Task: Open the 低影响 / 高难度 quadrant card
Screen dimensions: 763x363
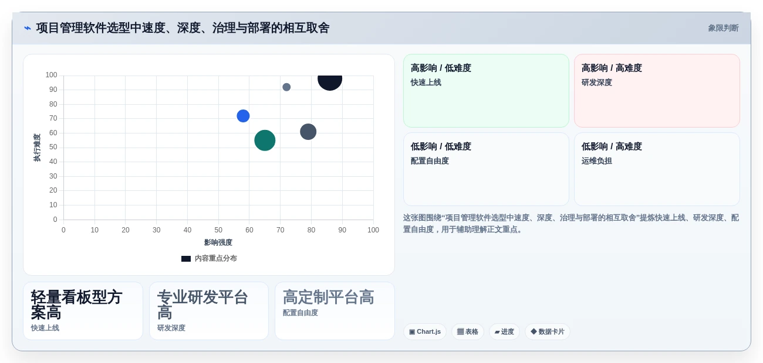Action: click(657, 169)
